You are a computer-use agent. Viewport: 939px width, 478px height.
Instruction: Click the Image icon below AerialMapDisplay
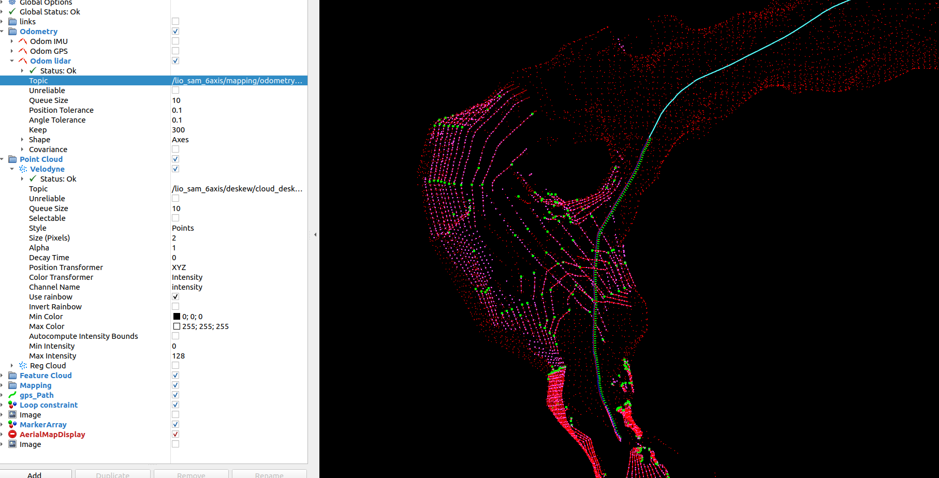point(12,444)
